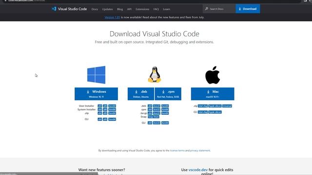Select Windows System Installer x64
The height and width of the screenshot is (175, 312).
coord(99,109)
